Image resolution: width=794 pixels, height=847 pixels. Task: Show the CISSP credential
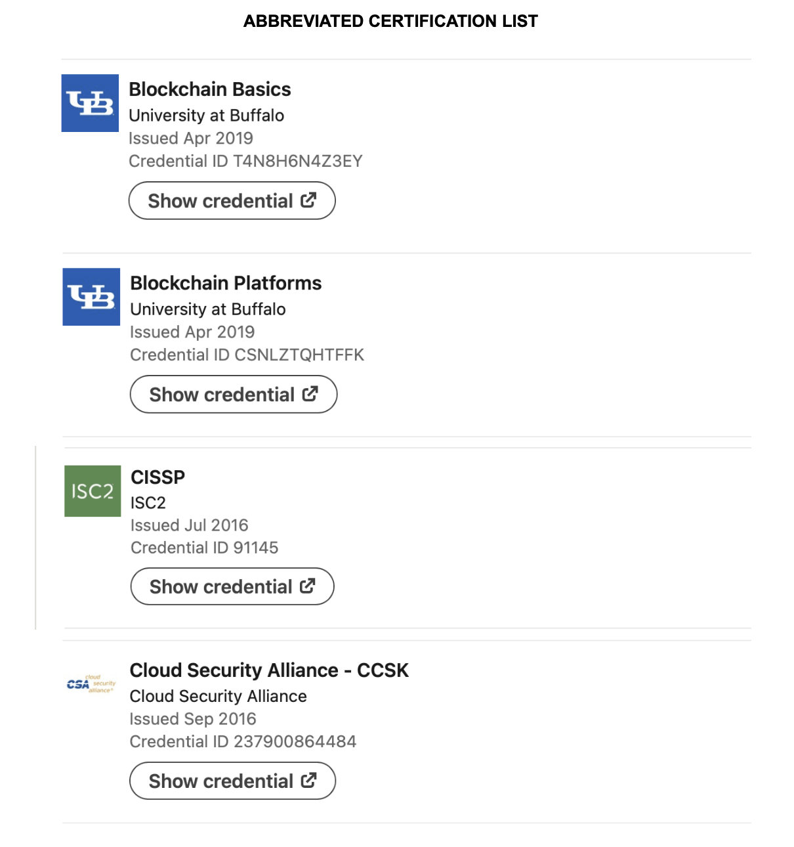232,586
